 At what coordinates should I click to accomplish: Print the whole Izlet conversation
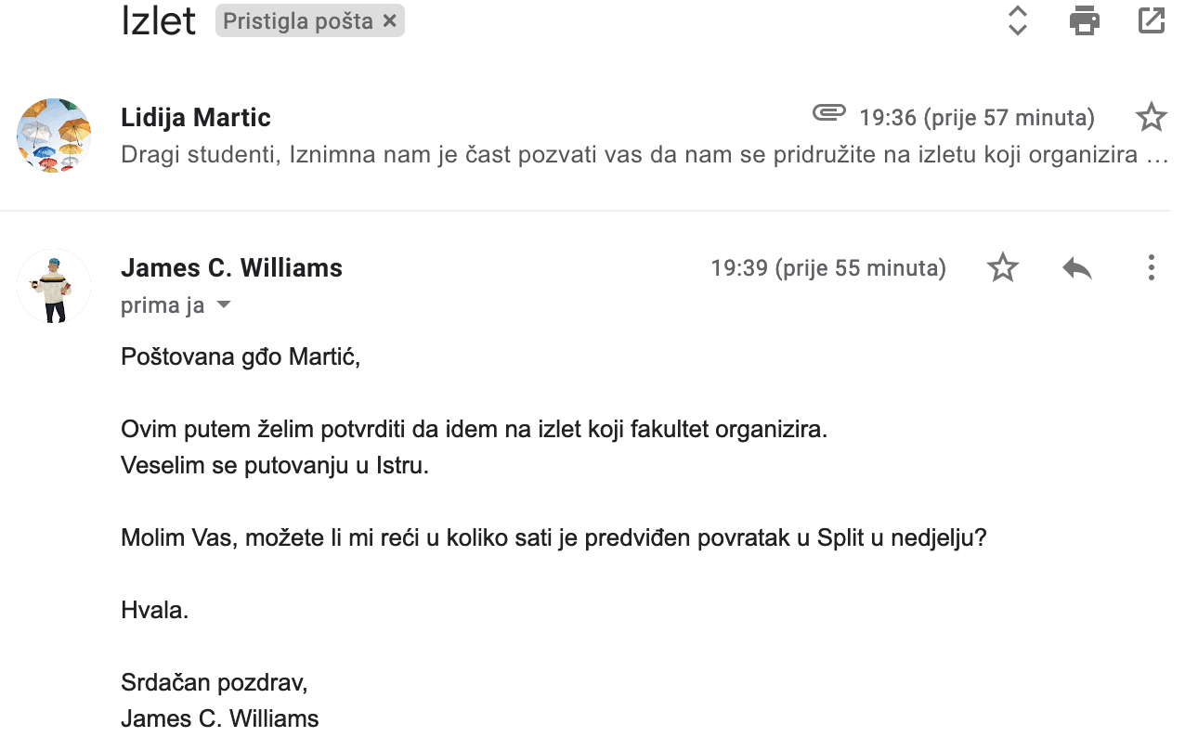click(1084, 20)
